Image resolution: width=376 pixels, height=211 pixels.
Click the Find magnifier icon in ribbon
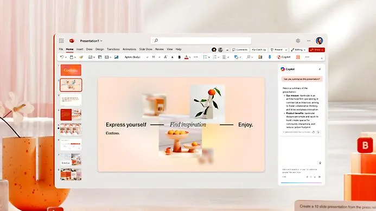coord(248,57)
